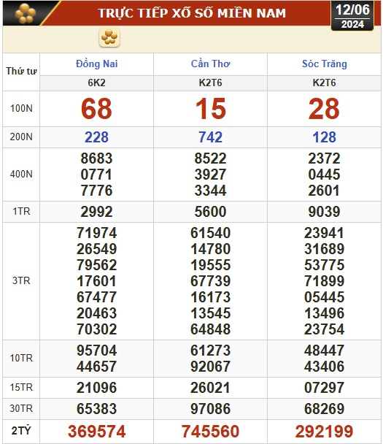The image size is (383, 444).
Task: Click the 2TỶ prize row label
Action: coord(21,431)
